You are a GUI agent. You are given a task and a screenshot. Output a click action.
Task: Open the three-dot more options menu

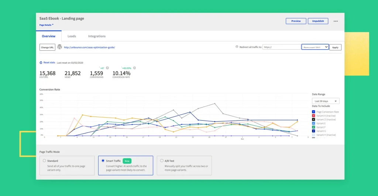[x=336, y=21]
